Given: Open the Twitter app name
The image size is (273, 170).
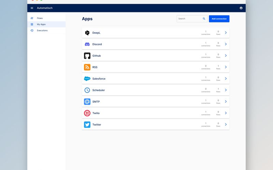Looking at the screenshot, I should click(x=97, y=124).
